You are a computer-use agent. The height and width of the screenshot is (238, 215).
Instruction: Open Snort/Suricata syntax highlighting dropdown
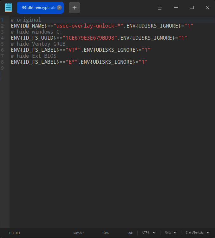coord(198,233)
